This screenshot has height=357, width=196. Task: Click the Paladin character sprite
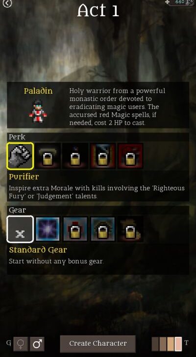38,111
